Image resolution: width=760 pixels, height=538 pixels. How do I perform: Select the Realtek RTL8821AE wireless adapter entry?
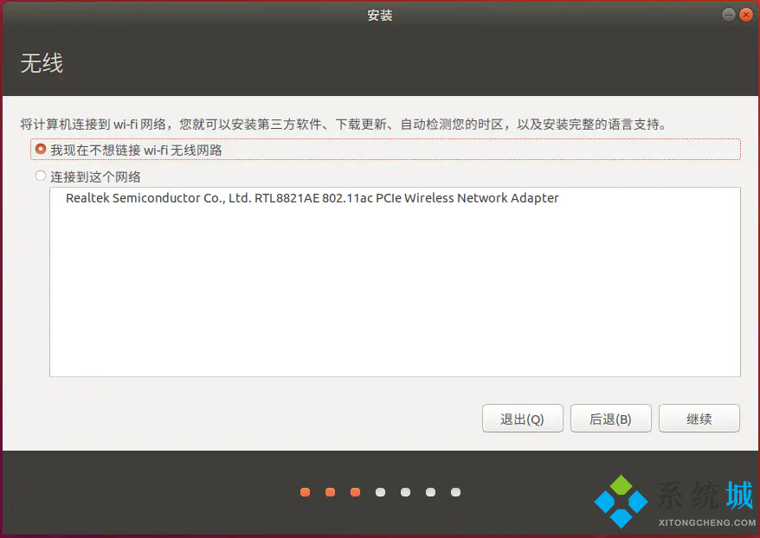[312, 198]
